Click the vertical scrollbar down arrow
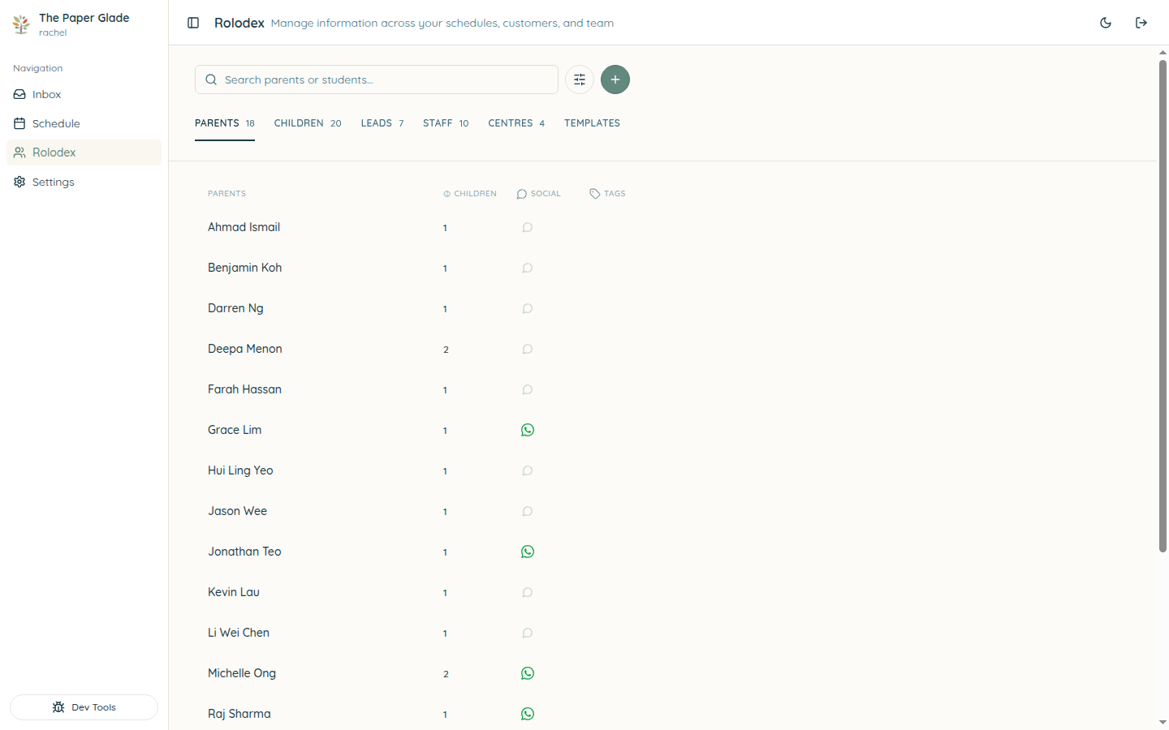This screenshot has height=730, width=1169. 1163,722
